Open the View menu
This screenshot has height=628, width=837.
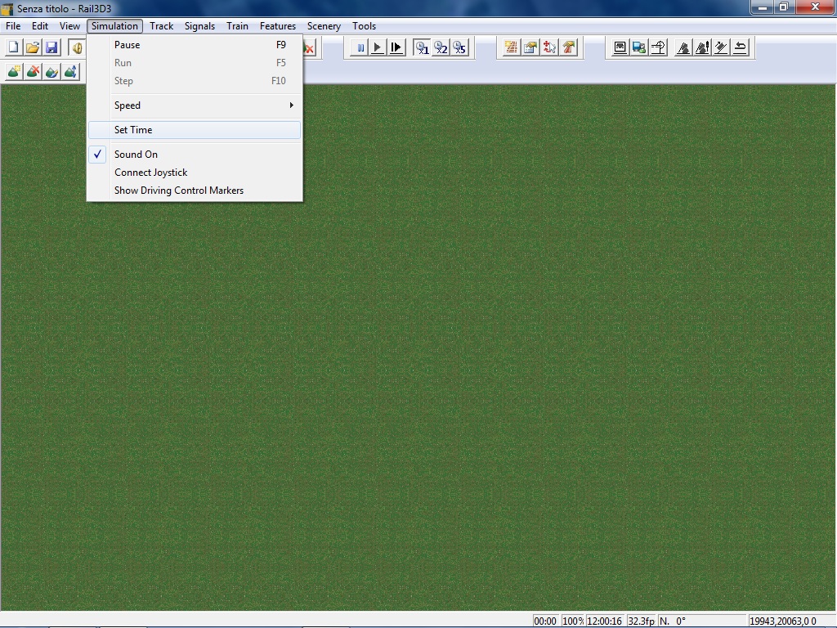[69, 26]
